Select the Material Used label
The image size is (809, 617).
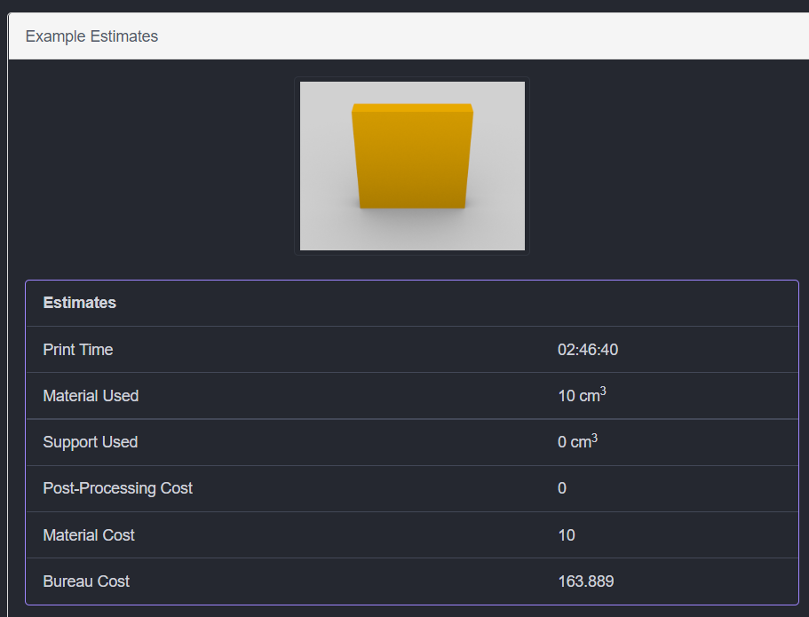(x=91, y=396)
